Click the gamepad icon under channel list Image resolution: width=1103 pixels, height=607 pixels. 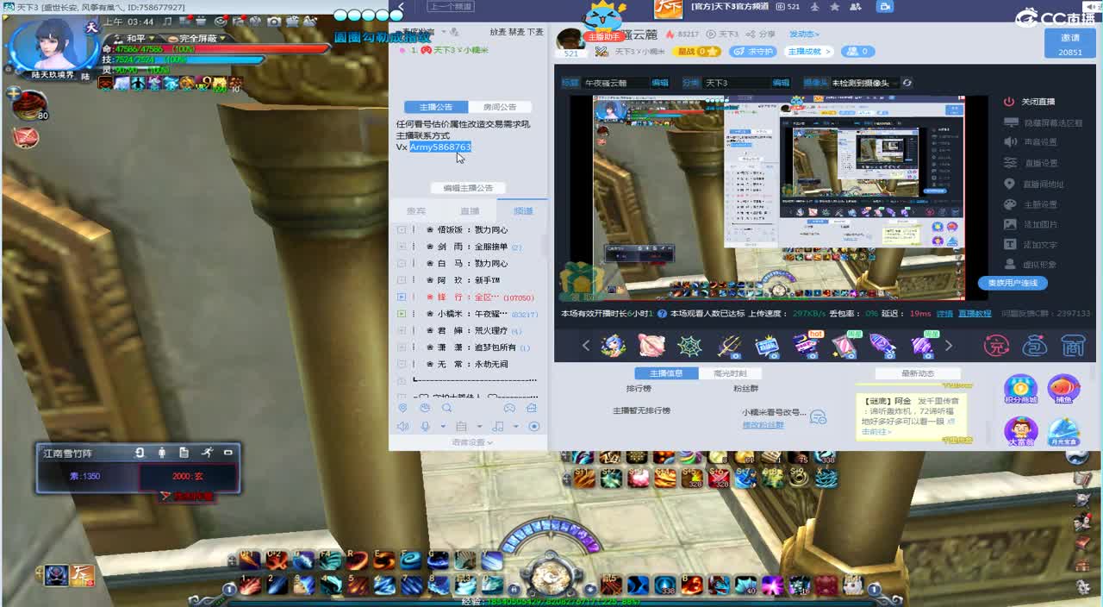pos(509,408)
